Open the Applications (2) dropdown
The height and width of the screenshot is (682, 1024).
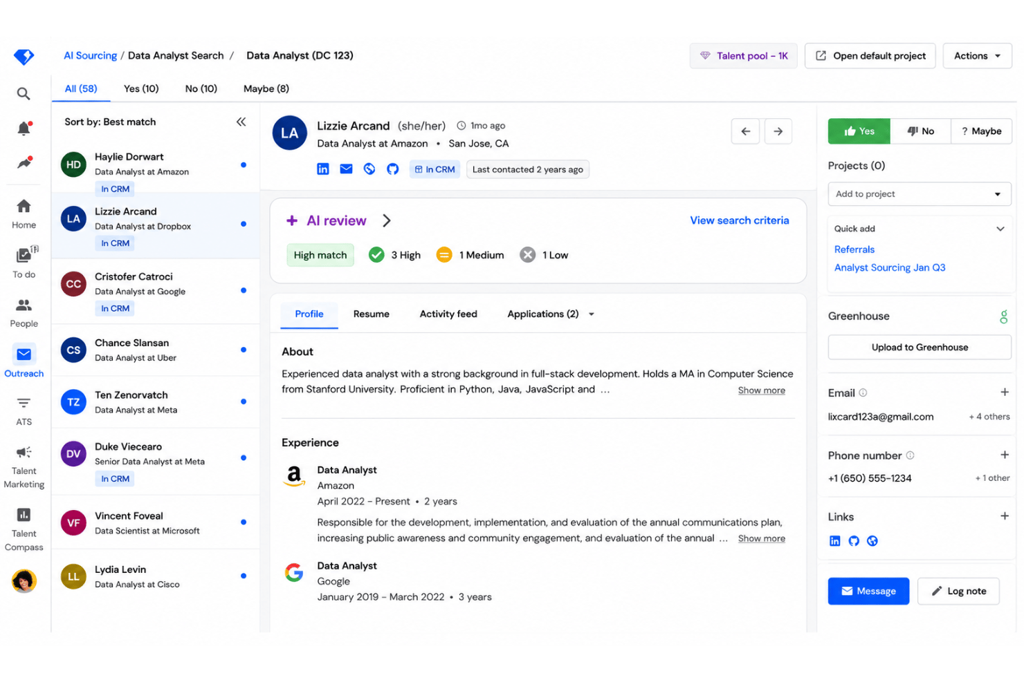tap(551, 314)
